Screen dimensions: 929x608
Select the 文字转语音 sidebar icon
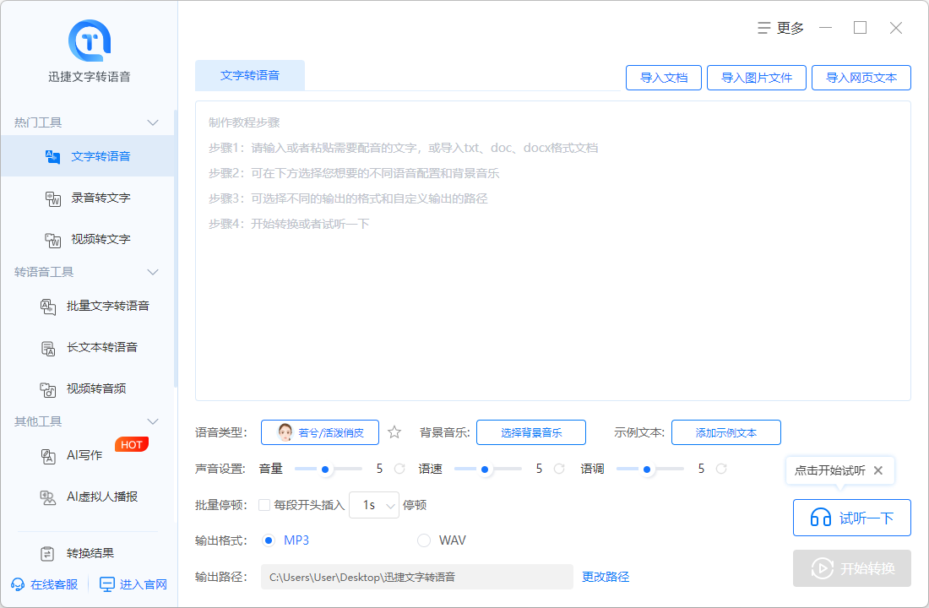coord(52,156)
